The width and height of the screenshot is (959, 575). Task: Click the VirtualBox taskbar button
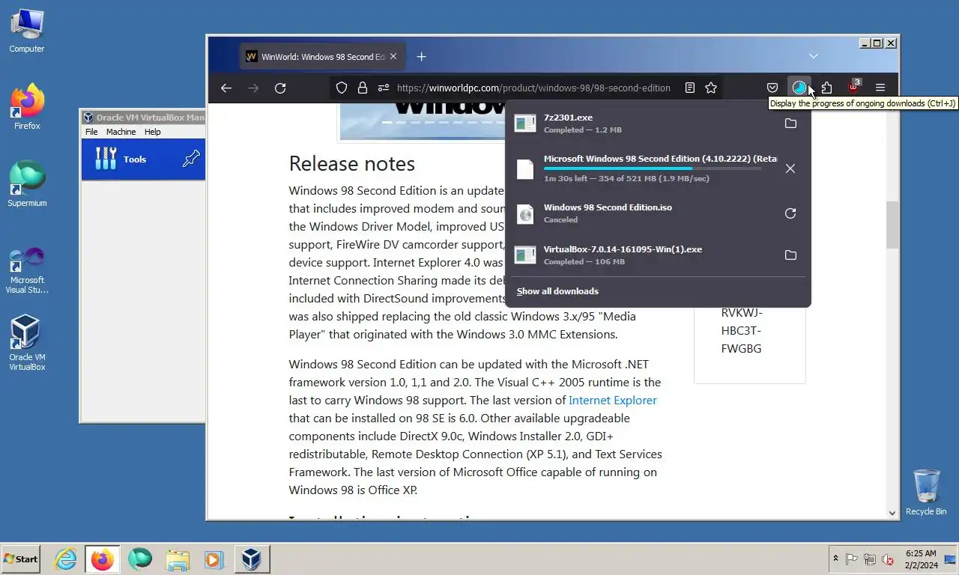pyautogui.click(x=251, y=559)
